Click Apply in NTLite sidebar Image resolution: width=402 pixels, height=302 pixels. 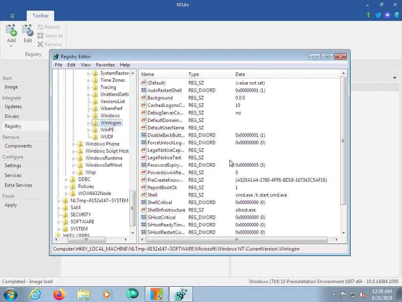click(11, 204)
